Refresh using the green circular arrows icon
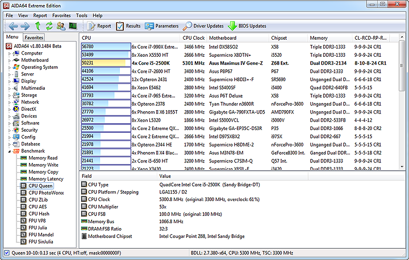The image size is (409, 260). point(49,26)
